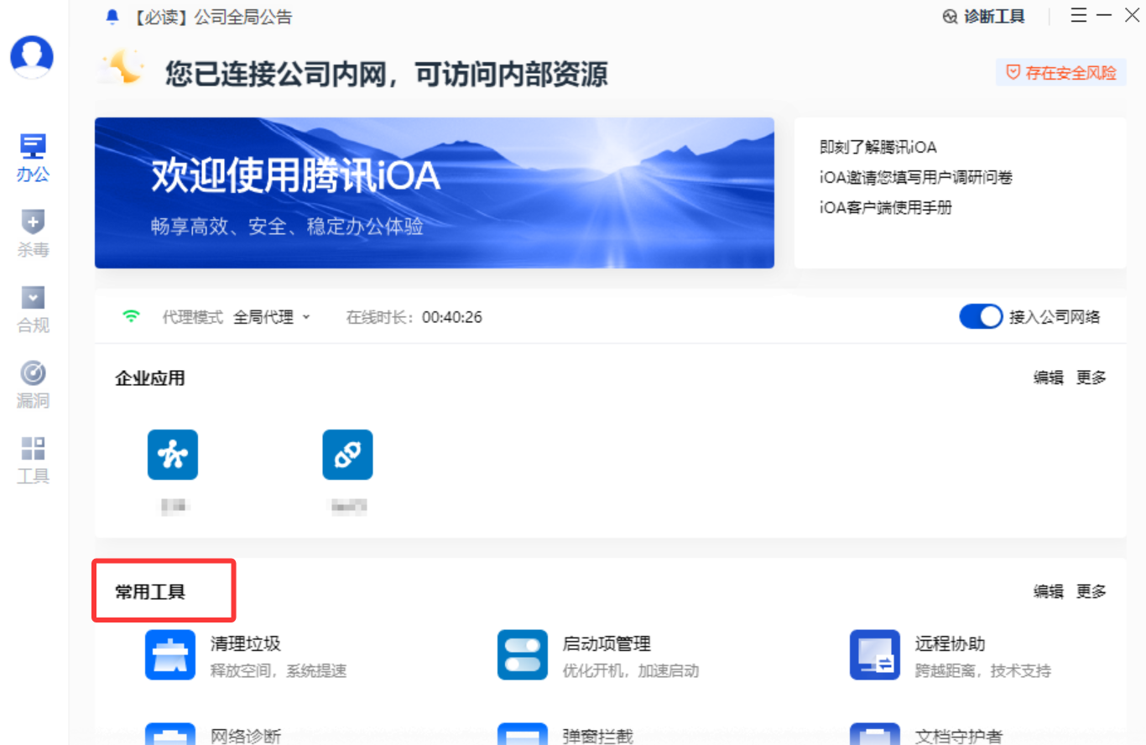Toggle the 接入公司网络 switch
Viewport: 1146px width, 745px height.
tap(981, 316)
